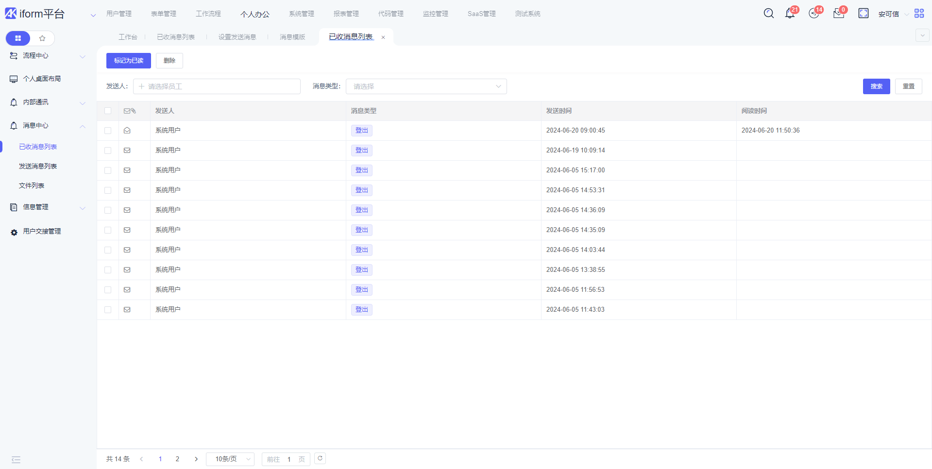Open the 10条/页 page size dropdown
Screen dimensions: 932x469
[x=230, y=459]
